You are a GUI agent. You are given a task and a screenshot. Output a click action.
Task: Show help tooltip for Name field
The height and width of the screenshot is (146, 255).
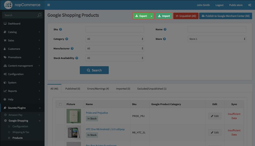pyautogui.click(x=165, y=29)
